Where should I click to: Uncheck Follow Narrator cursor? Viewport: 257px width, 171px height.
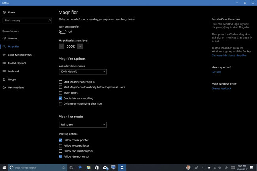[60, 156]
